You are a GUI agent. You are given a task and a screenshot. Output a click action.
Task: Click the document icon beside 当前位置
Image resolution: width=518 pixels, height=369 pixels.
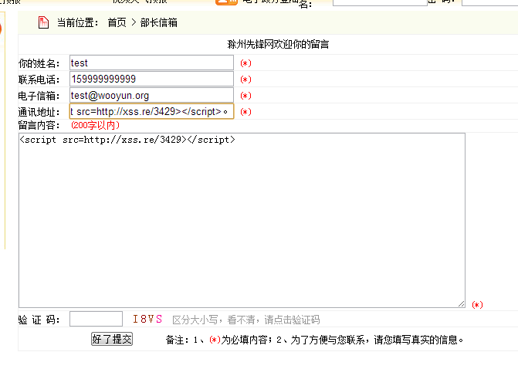click(43, 22)
